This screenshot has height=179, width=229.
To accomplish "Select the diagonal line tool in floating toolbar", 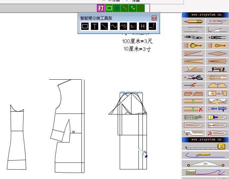I will point(104,26).
